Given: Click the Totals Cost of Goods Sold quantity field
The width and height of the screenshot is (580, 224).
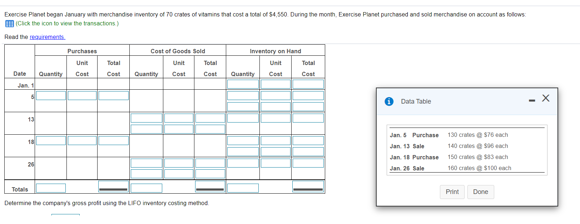Looking at the screenshot, I should pos(146,188).
